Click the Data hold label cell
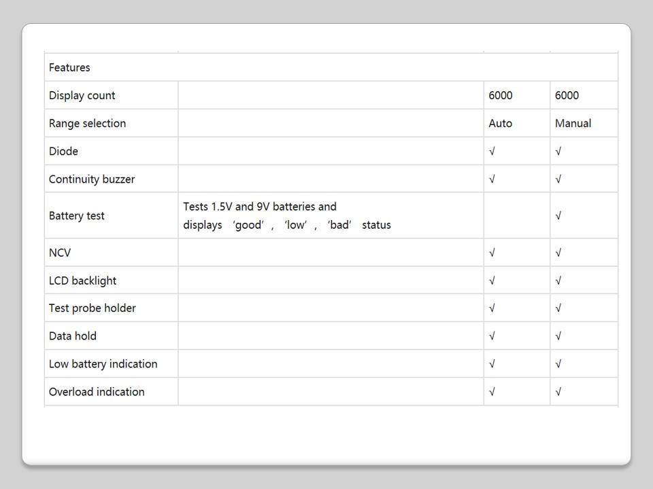 point(73,336)
